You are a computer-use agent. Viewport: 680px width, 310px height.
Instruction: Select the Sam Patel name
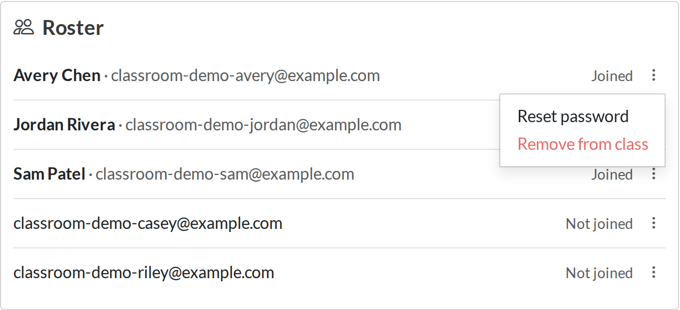(49, 174)
